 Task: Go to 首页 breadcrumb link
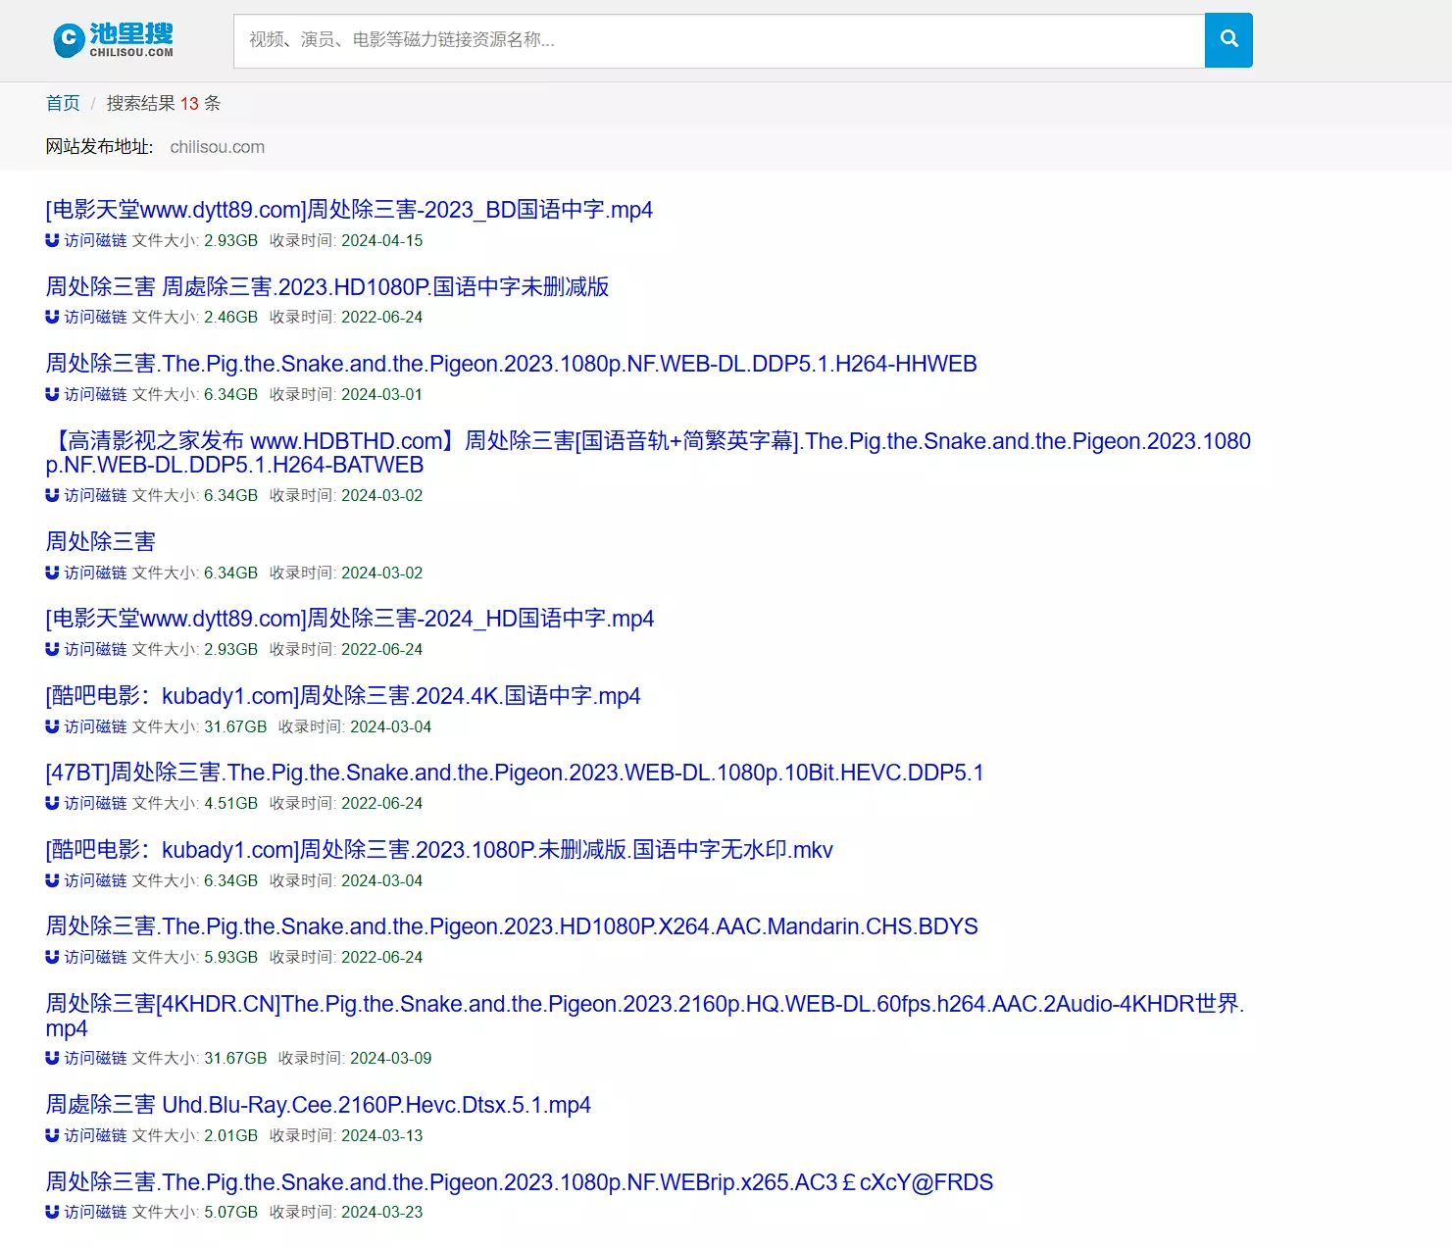[63, 103]
